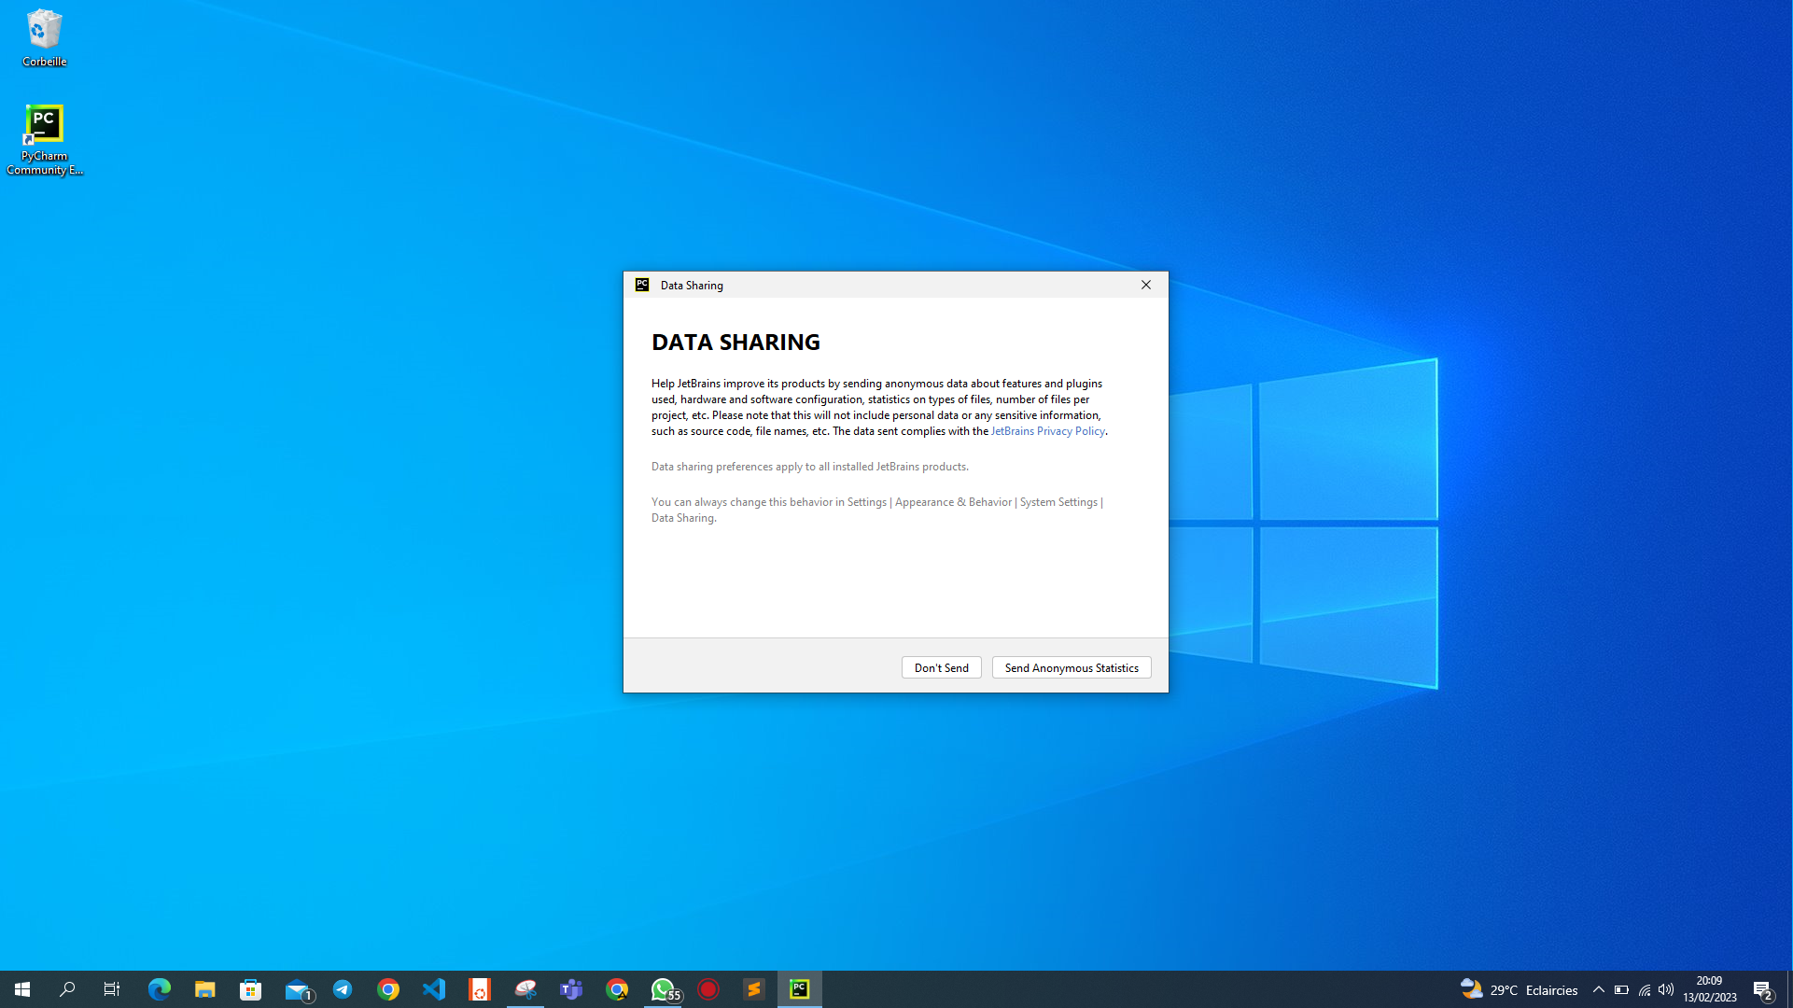The image size is (1793, 1008).
Task: Select PyCharm Community desktop shortcut
Action: [44, 140]
